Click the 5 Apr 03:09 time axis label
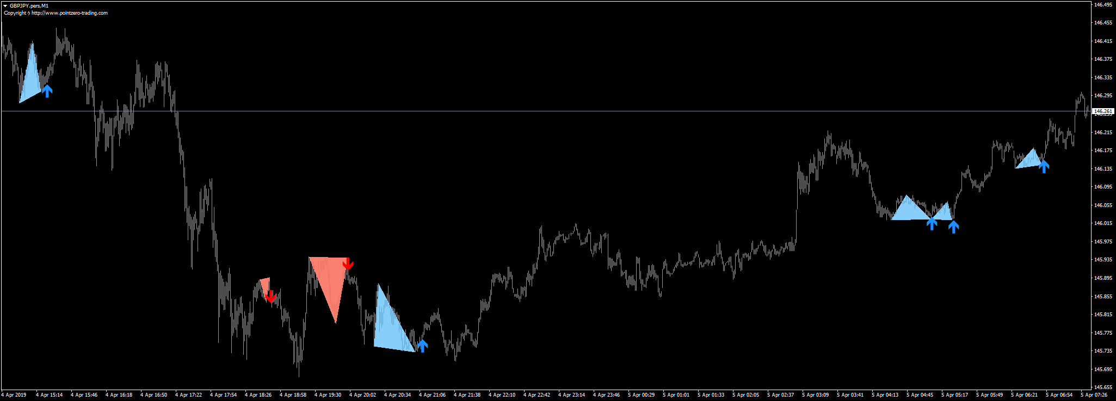 [x=815, y=395]
